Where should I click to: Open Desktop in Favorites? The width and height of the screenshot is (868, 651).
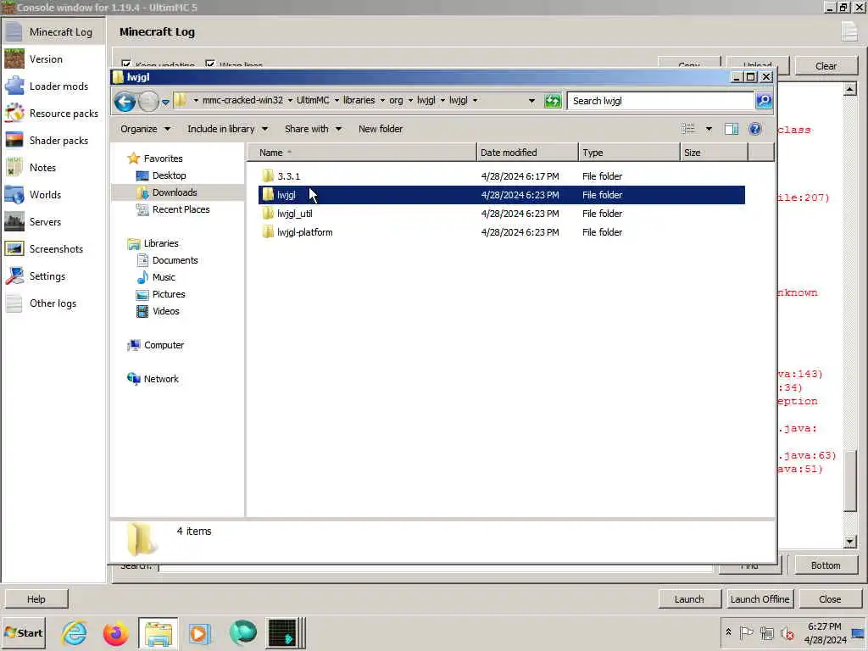(x=169, y=175)
